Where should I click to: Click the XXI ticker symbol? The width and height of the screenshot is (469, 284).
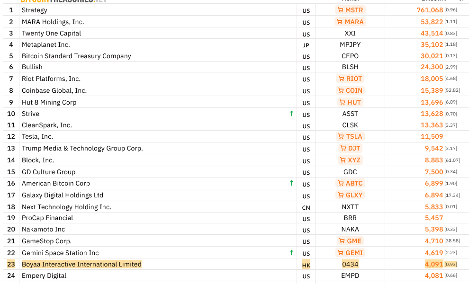click(x=350, y=33)
